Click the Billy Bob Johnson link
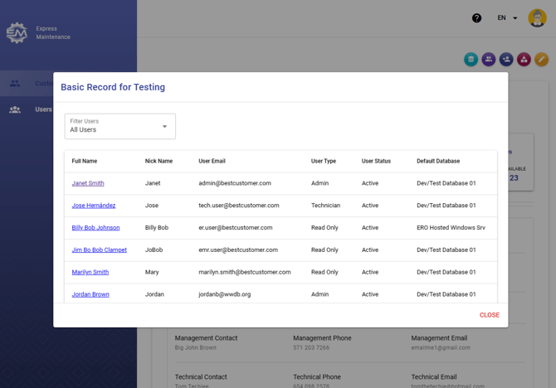Image resolution: width=556 pixels, height=388 pixels. (x=95, y=228)
